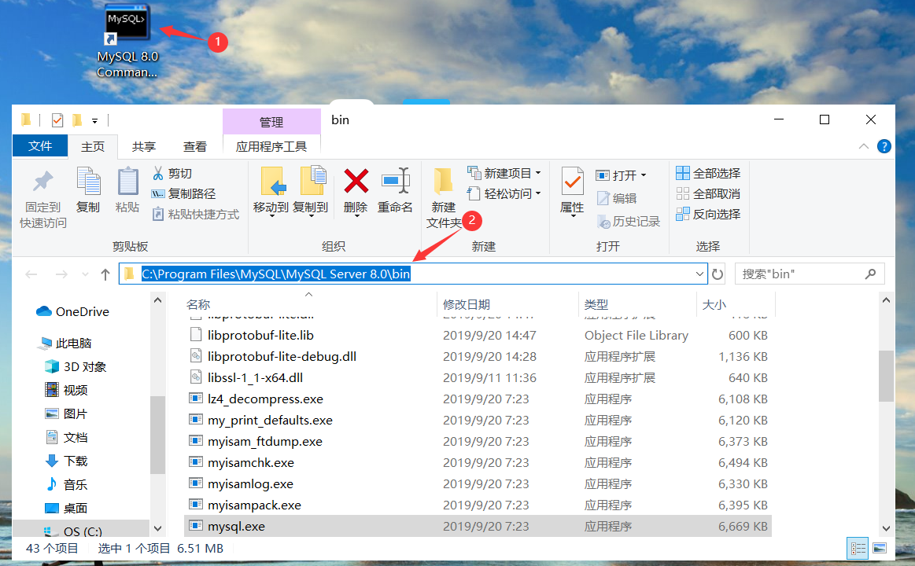The height and width of the screenshot is (566, 915).
Task: Open the address bar history dropdown
Action: pyautogui.click(x=699, y=273)
